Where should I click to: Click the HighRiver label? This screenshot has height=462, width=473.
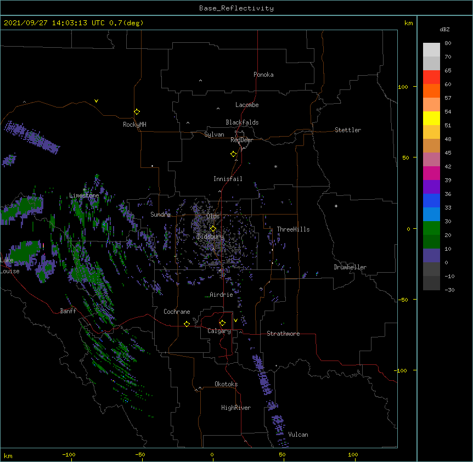tap(236, 408)
